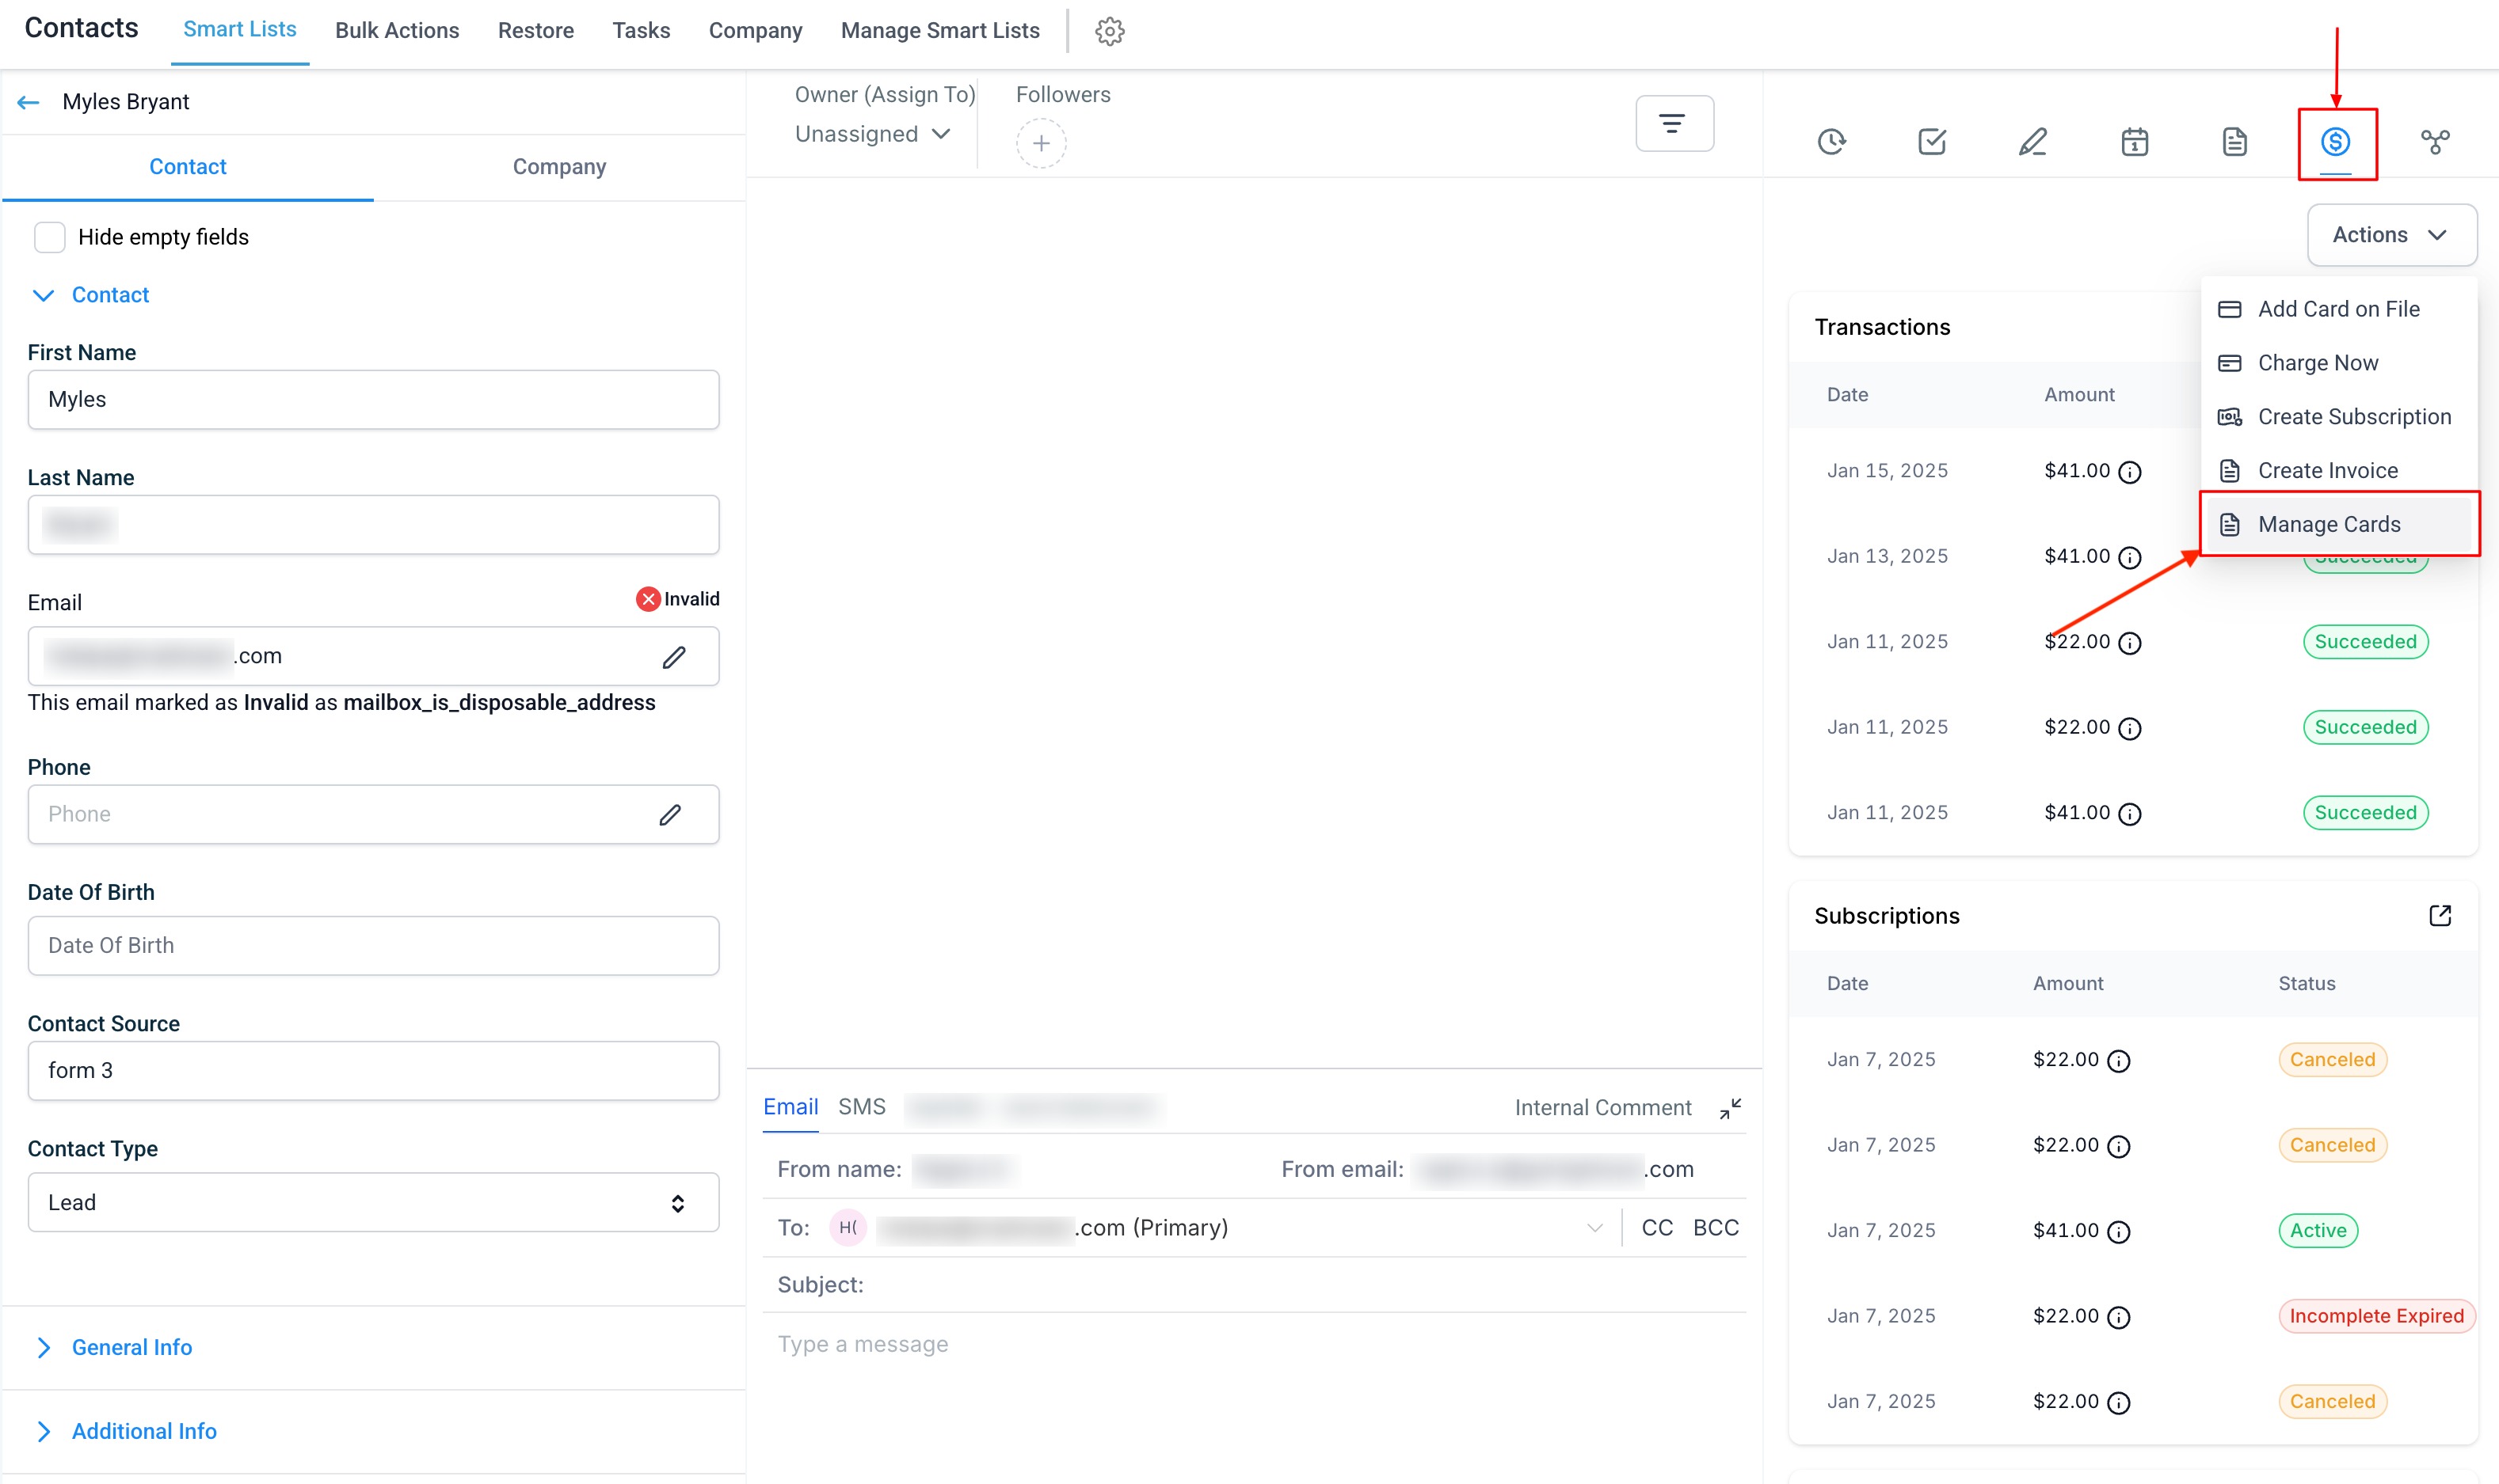This screenshot has height=1484, width=2499.
Task: Open subscriptions in new window icon
Action: pos(2440,916)
